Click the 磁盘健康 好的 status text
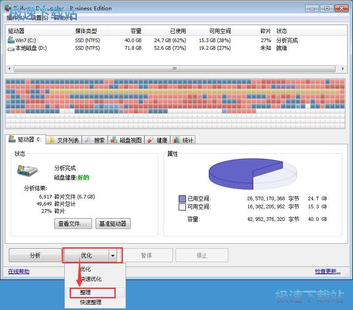353x310 pixels. point(71,177)
